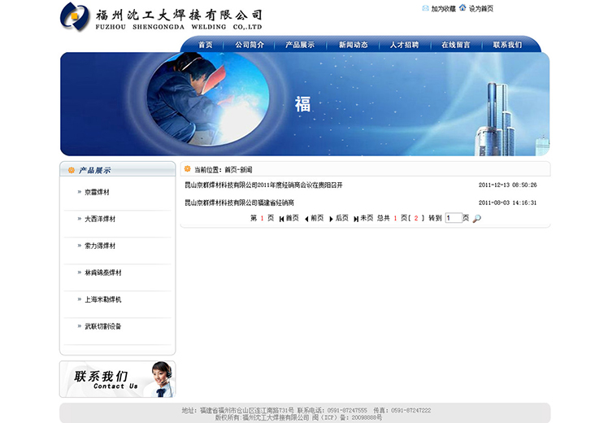
Task: Select 京雷焊材 product category
Action: 97,193
